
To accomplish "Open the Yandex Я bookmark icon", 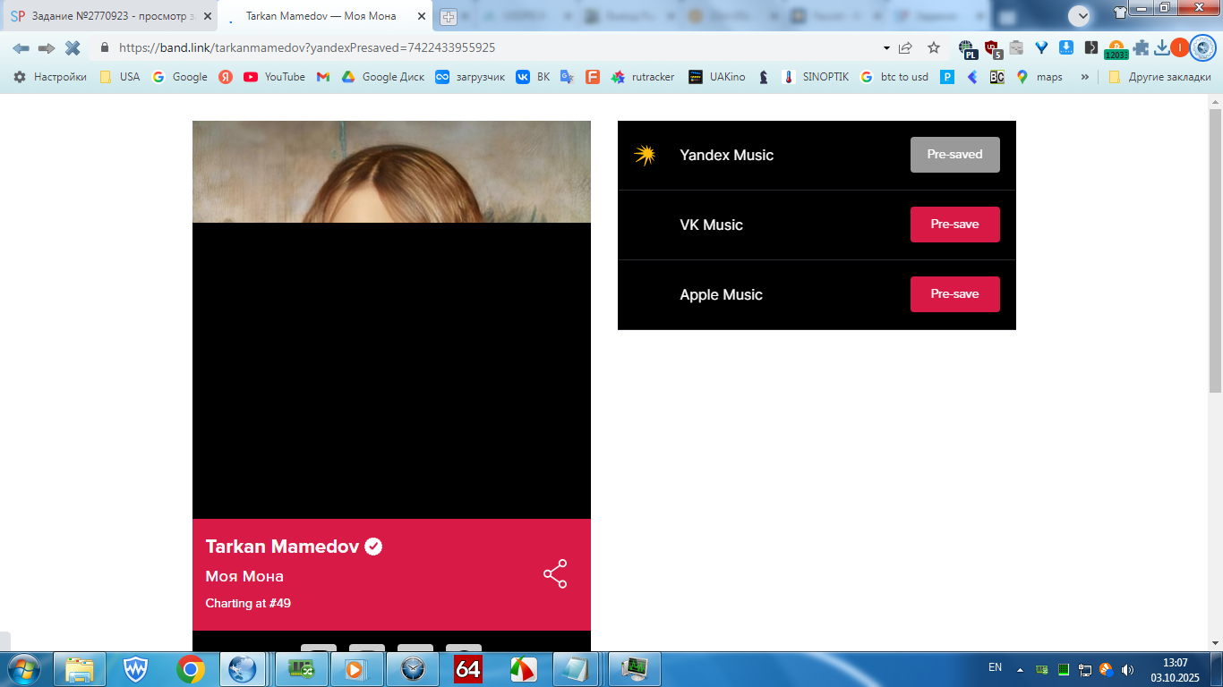I will click(226, 77).
